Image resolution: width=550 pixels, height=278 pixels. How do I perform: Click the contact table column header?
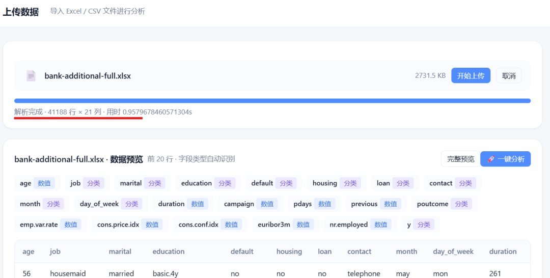(359, 252)
